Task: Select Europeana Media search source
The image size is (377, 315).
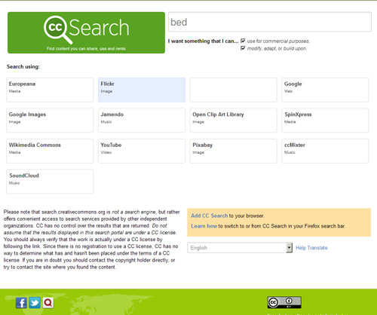Action: coord(50,90)
